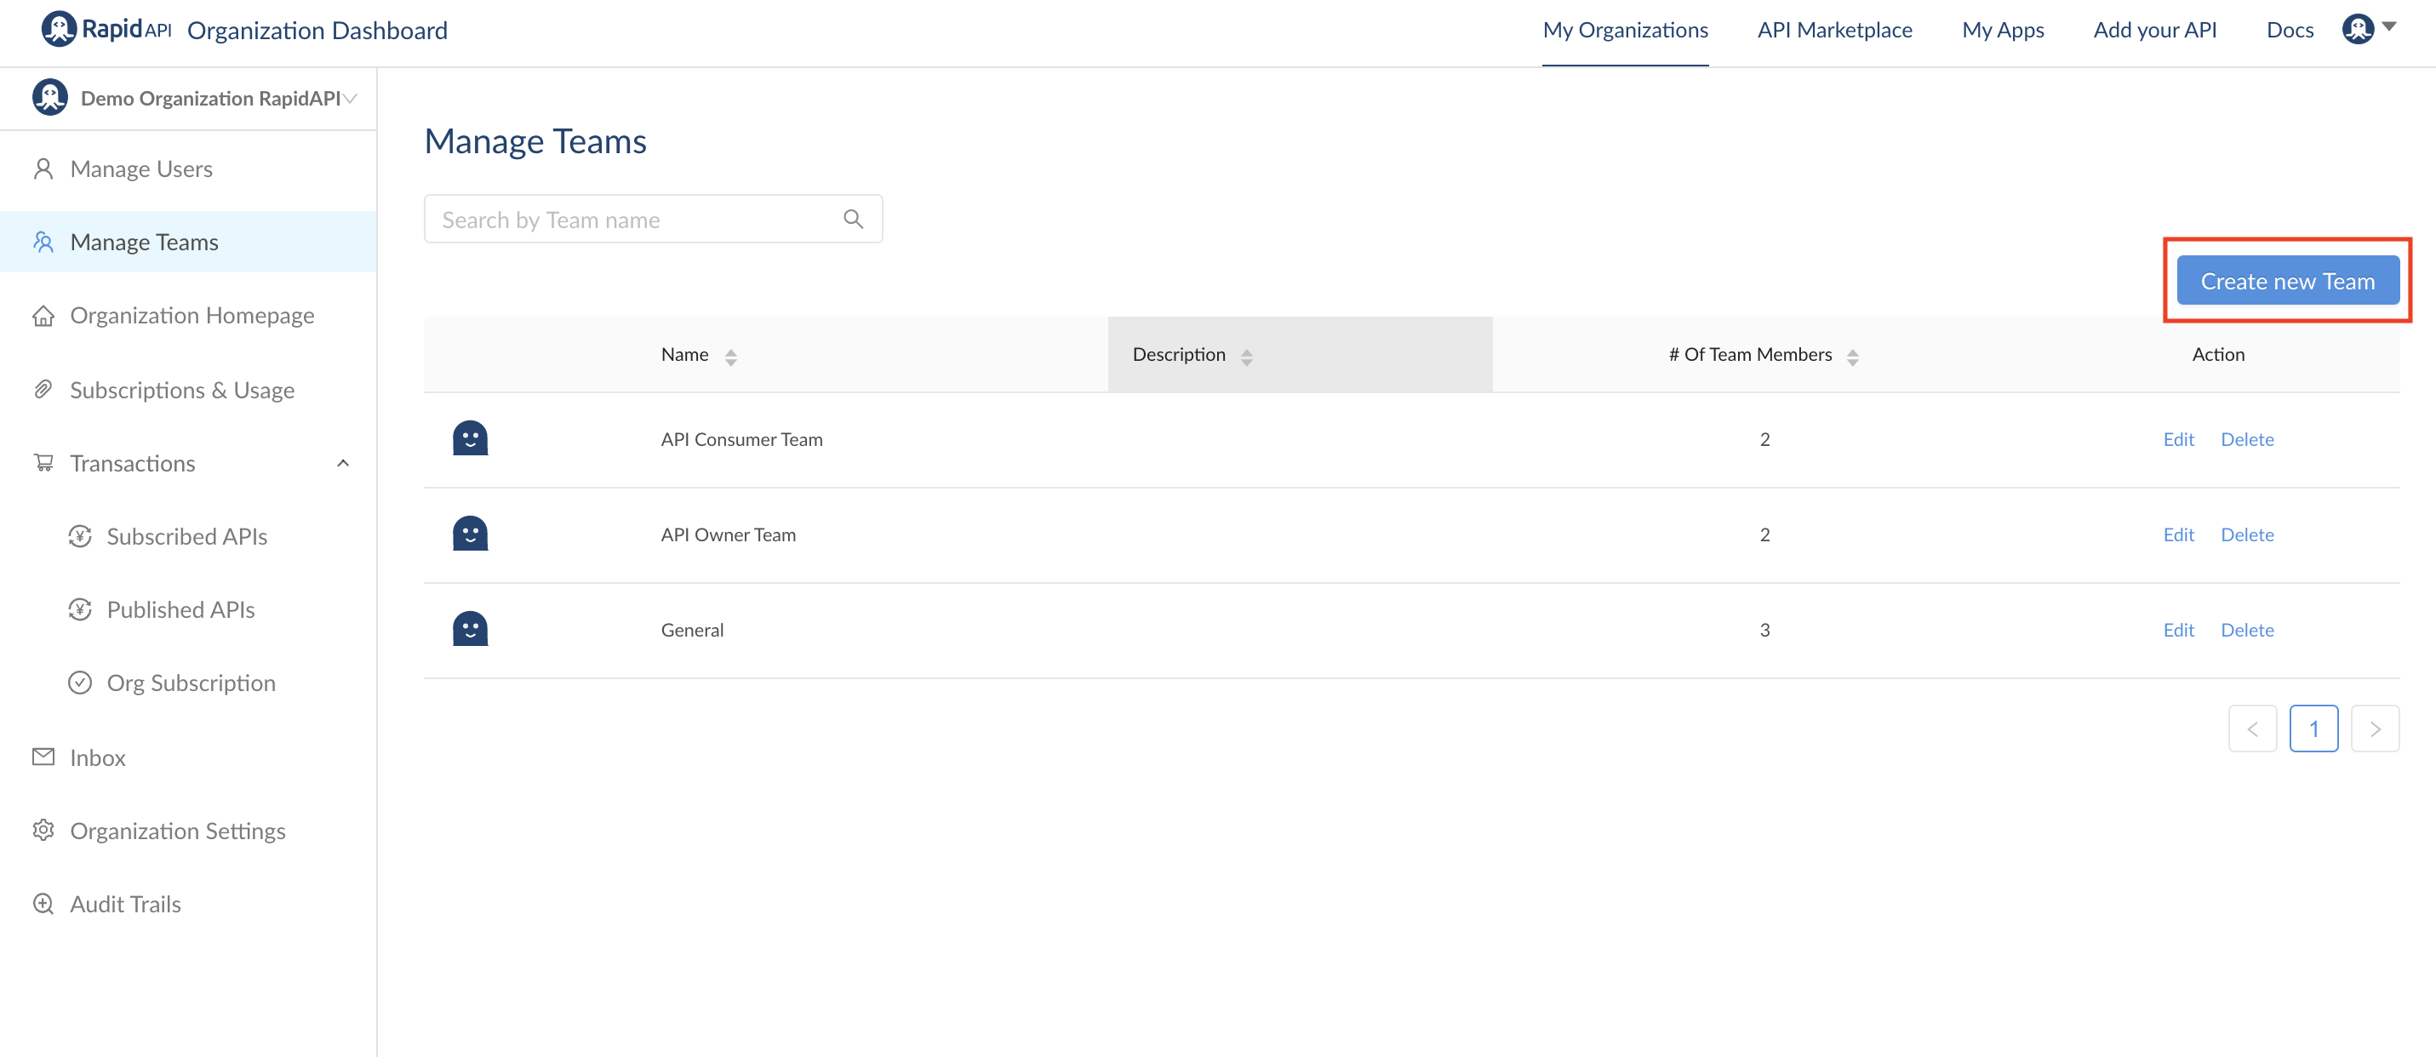Screen dimensions: 2436x1057
Task: Click the search magnifier icon
Action: (x=853, y=220)
